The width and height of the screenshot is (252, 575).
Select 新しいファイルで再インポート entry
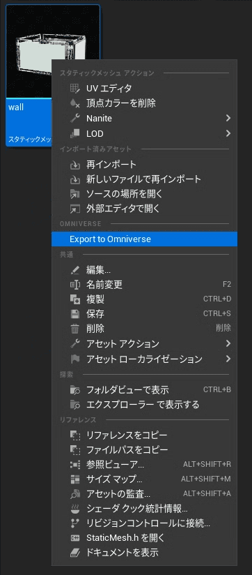pos(145,179)
